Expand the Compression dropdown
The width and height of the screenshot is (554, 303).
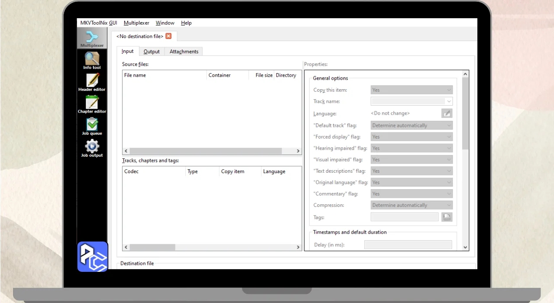(412, 205)
